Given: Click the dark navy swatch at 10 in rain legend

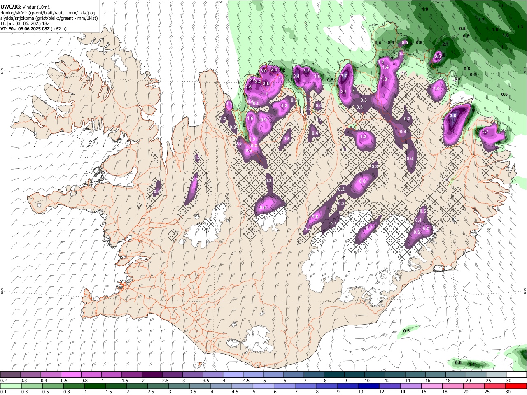Looking at the screenshot, I should (x=368, y=386).
